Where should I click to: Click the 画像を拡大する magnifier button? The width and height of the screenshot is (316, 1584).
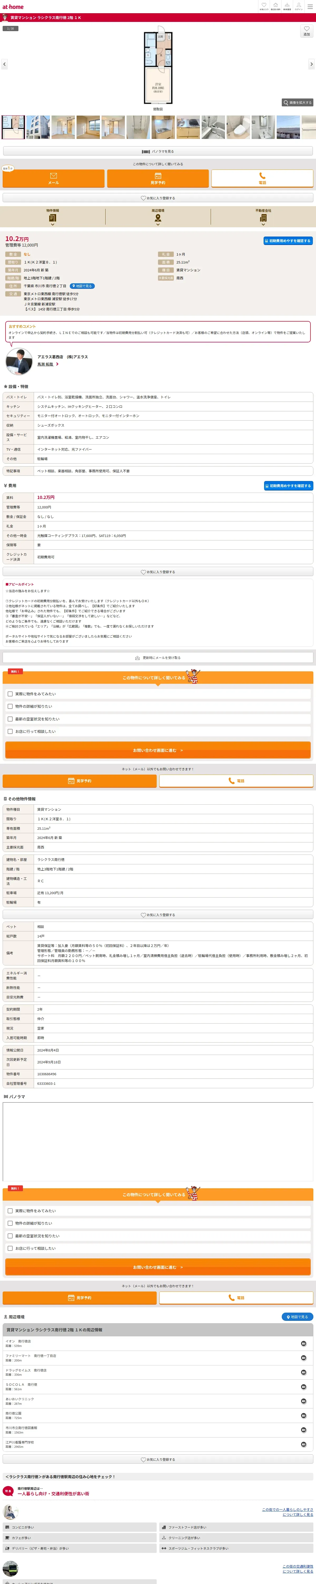coord(298,103)
